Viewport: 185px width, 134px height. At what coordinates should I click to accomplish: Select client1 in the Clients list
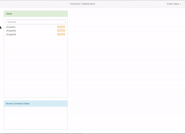click(11, 27)
